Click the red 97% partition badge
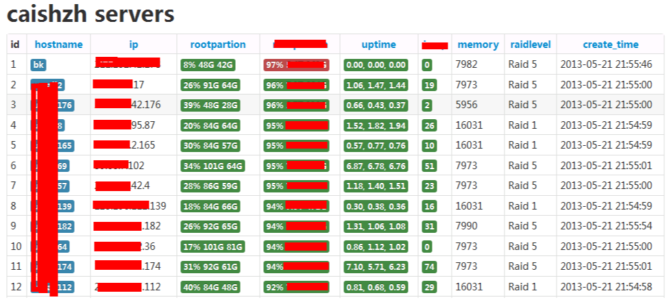The image size is (669, 302). pyautogui.click(x=297, y=65)
